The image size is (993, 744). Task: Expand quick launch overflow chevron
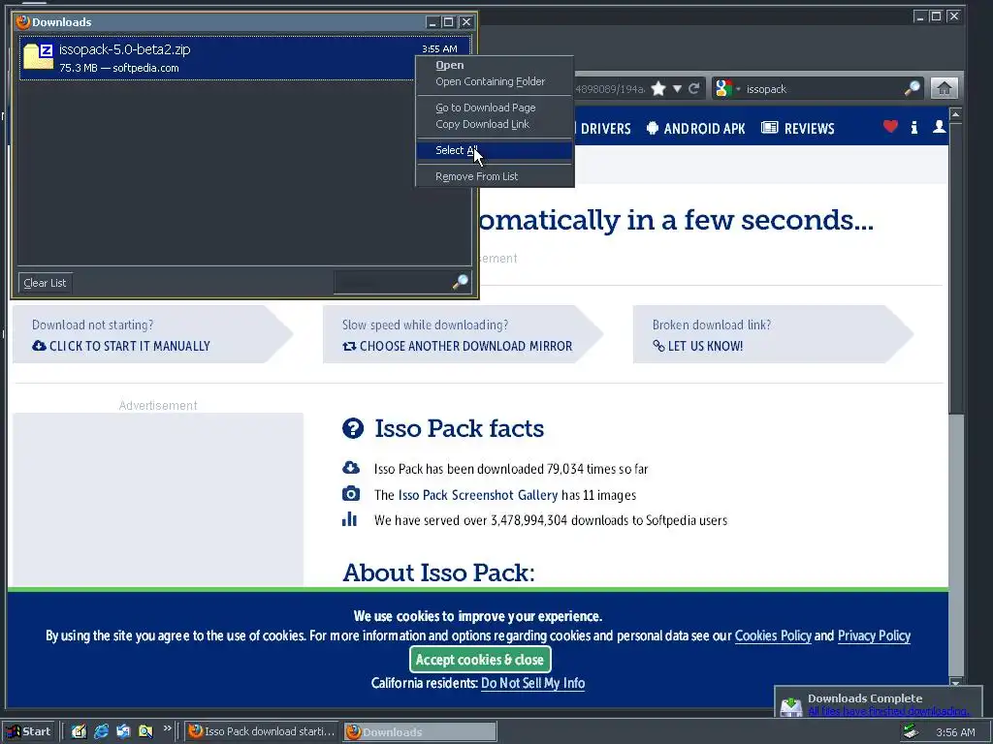tap(167, 728)
